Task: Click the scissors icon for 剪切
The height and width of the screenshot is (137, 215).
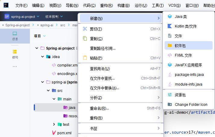Action: tap(85, 29)
